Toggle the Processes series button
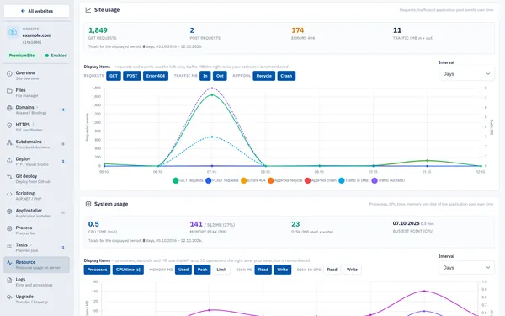Viewport: 505px width, 316px height. (97, 270)
